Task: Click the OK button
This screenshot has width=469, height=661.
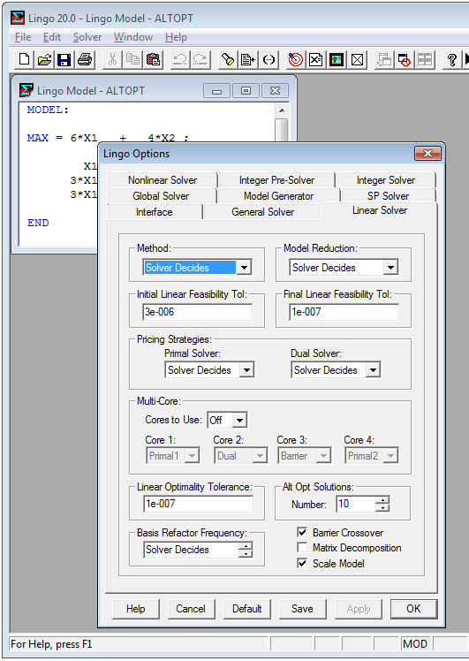Action: pyautogui.click(x=413, y=609)
